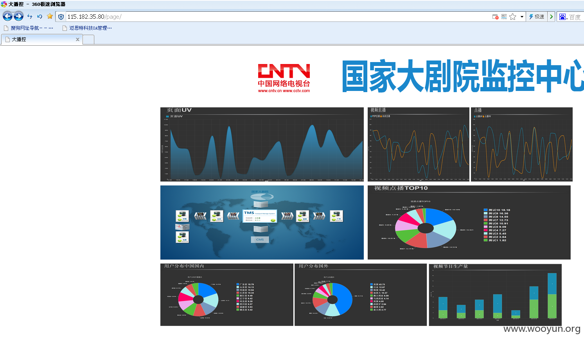This screenshot has width=584, height=340.
Task: Click the blue 测试10 slice of TOP10 pie
Action: pyautogui.click(x=438, y=216)
